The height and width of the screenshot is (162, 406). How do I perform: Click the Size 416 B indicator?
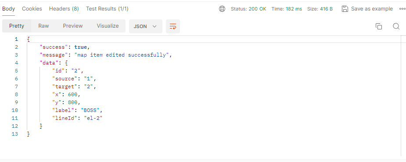[x=320, y=9]
